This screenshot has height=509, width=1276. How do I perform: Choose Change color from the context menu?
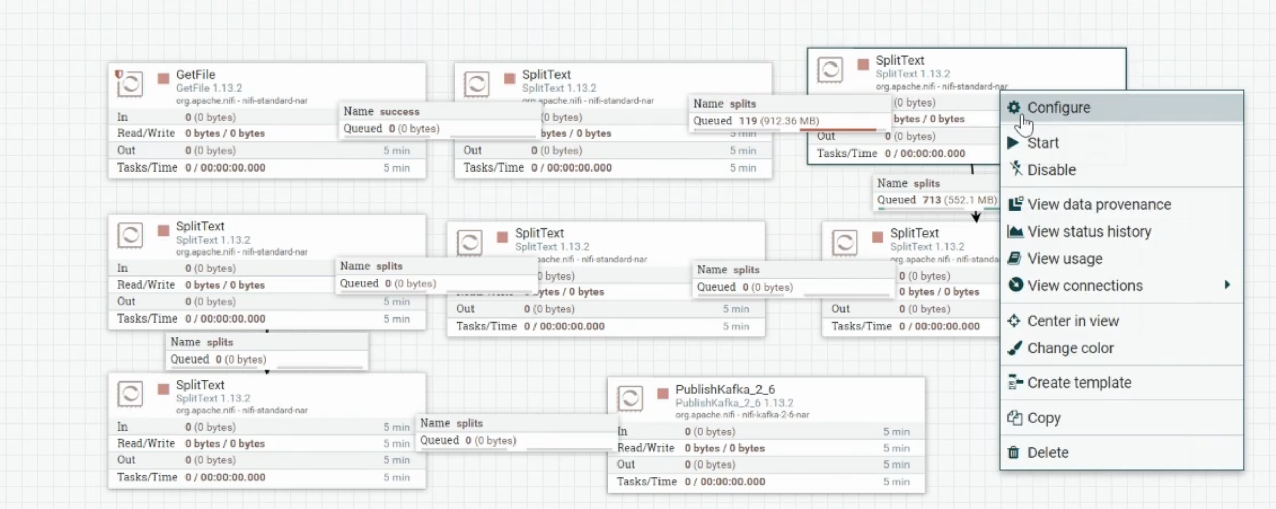(x=1069, y=348)
